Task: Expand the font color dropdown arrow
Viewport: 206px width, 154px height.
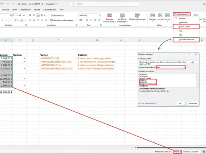Action: tap(25, 20)
